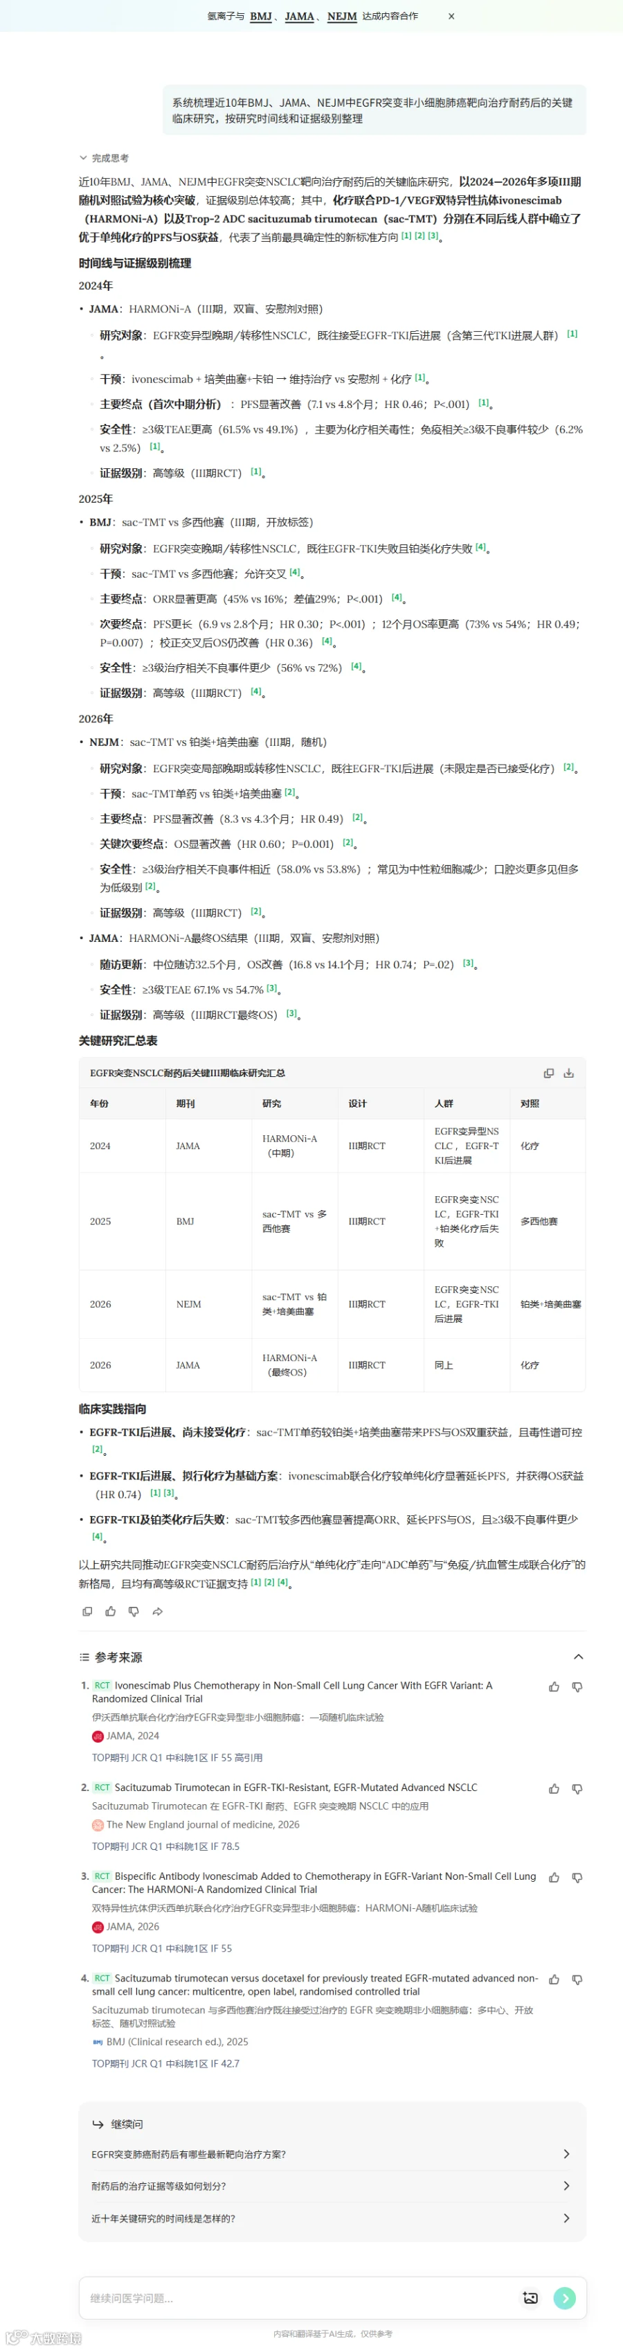Image resolution: width=623 pixels, height=2350 pixels.
Task: Send the question with green arrow button
Action: pos(565,2298)
